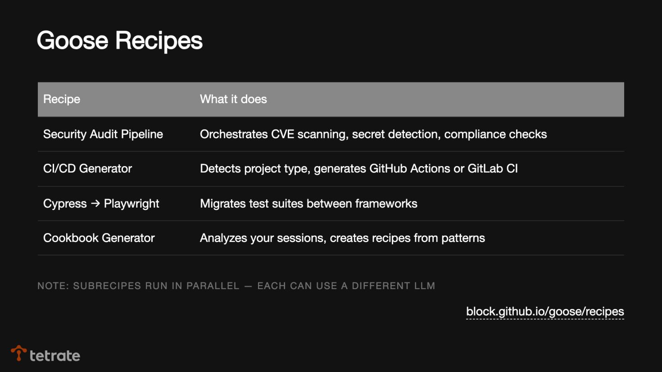Open the block.github.io/goose/recipes link
The image size is (662, 372).
545,311
